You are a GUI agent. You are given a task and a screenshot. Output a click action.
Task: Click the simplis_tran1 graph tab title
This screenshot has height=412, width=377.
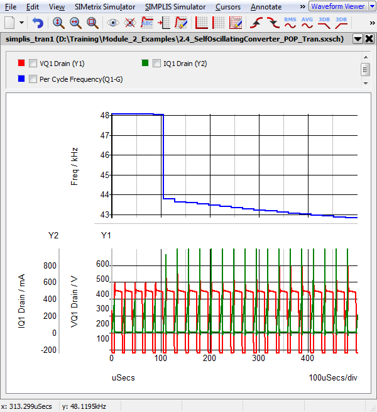coord(176,38)
